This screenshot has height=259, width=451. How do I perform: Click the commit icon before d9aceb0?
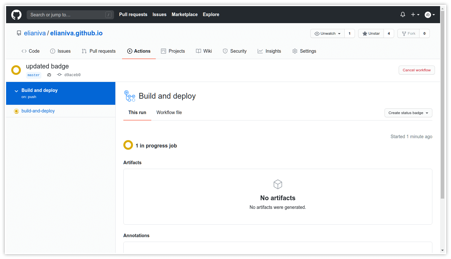tap(59, 75)
